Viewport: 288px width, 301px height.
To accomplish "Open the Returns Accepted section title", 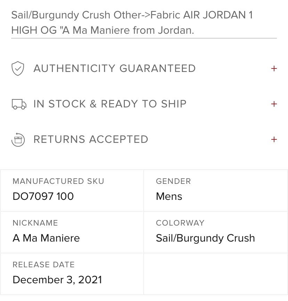I will click(x=91, y=139).
